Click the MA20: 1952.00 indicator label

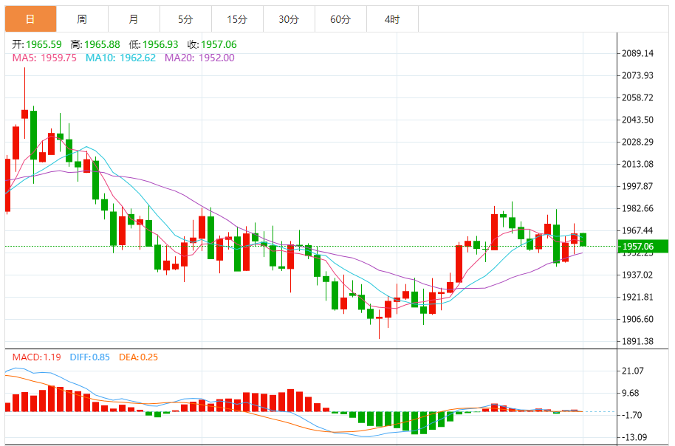pos(199,58)
